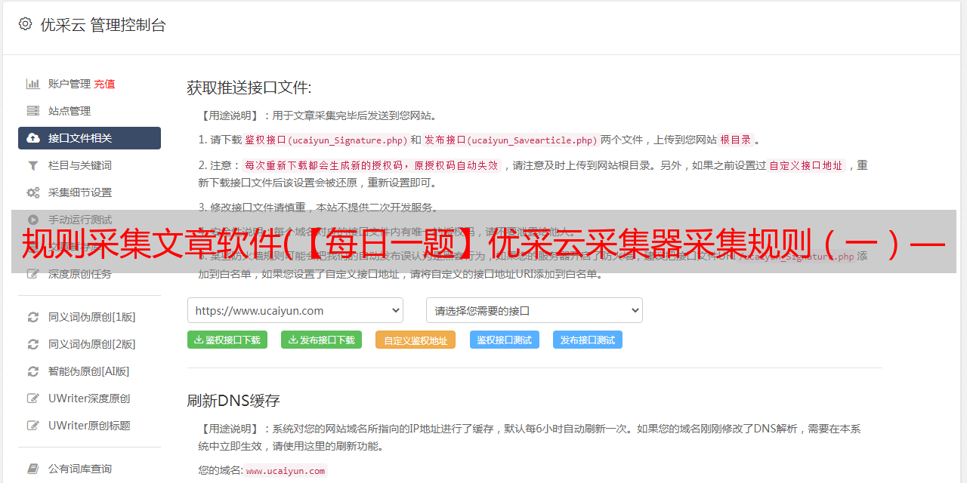Screen dimensions: 967x483
Task: Click the 优采云 管理控制台 title
Action: click(x=103, y=25)
